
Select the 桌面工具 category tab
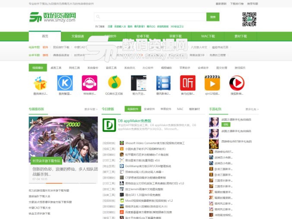pos(56,68)
